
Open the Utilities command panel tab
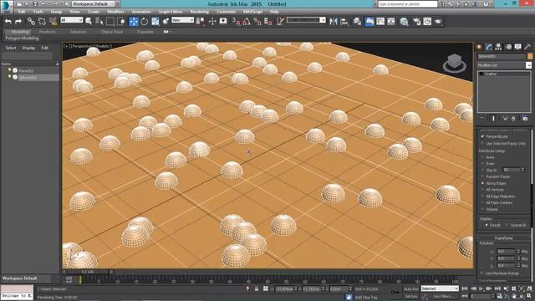tap(527, 47)
